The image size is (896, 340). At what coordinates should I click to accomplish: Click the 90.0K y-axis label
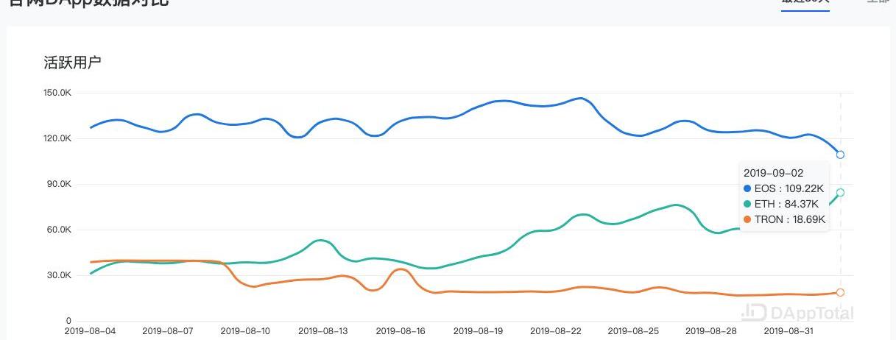60,184
